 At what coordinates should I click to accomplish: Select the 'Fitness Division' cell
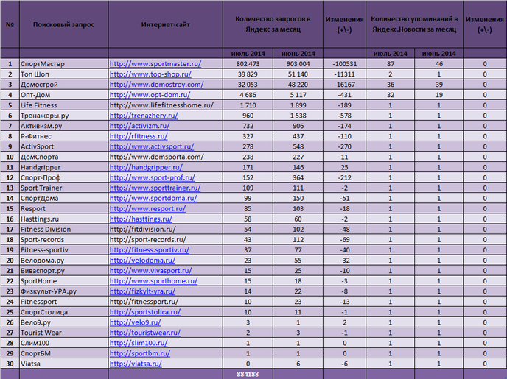(63, 229)
